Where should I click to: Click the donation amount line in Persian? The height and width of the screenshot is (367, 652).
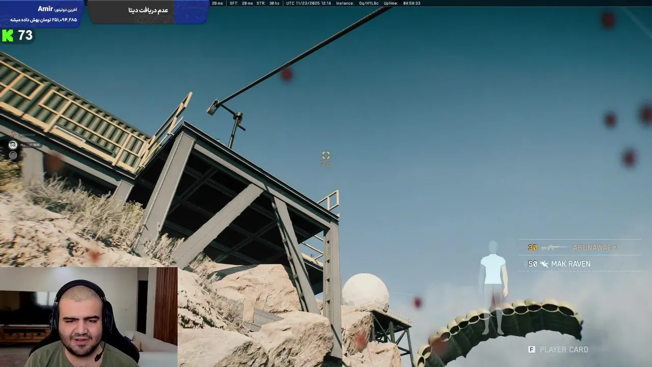(43, 19)
